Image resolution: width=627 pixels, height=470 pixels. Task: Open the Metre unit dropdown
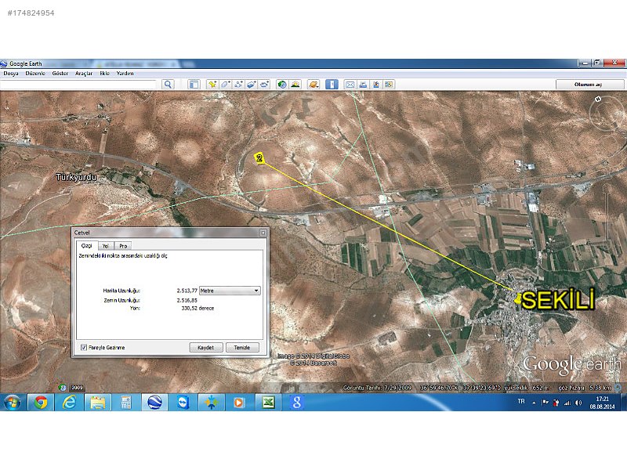230,291
